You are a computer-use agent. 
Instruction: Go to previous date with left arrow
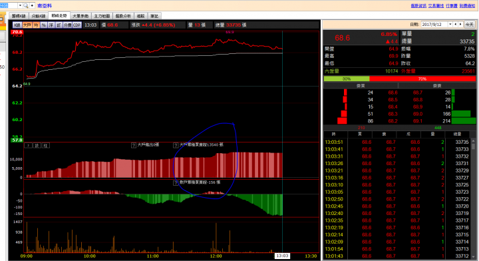[x=456, y=25]
